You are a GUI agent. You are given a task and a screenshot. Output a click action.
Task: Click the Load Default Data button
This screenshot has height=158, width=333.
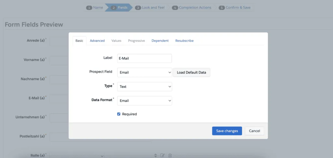pos(192,72)
